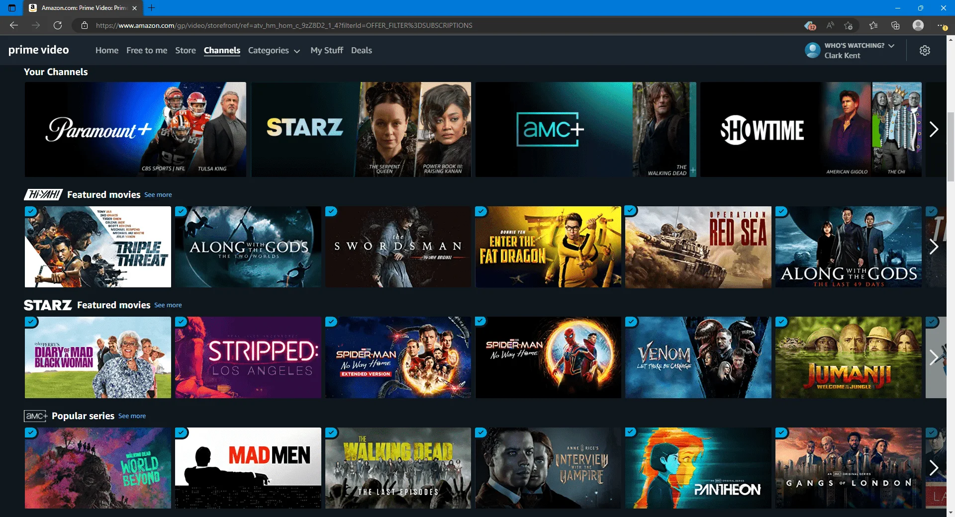Image resolution: width=955 pixels, height=517 pixels.
Task: Click the STARZ logo beside Featured movies
Action: tap(48, 305)
